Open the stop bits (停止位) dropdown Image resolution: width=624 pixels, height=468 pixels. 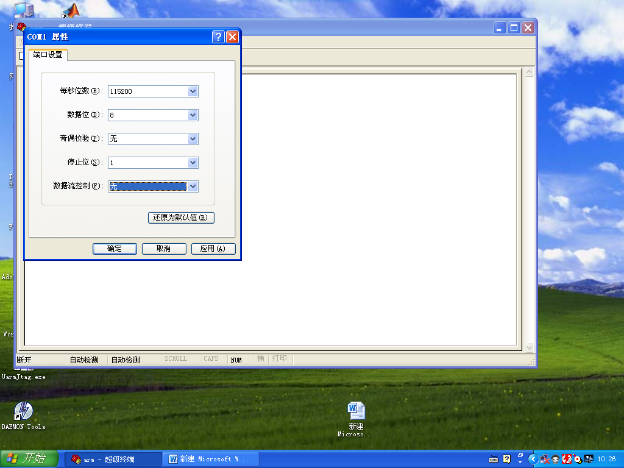[x=193, y=163]
